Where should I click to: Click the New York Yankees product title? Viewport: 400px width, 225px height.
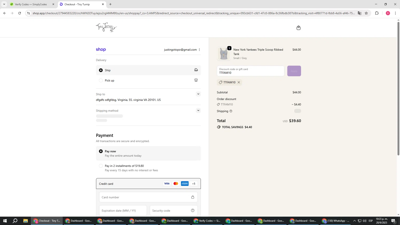(258, 52)
